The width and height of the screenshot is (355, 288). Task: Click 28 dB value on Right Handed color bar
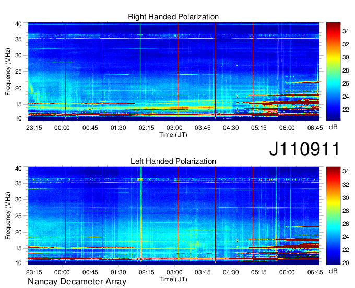coord(346,70)
